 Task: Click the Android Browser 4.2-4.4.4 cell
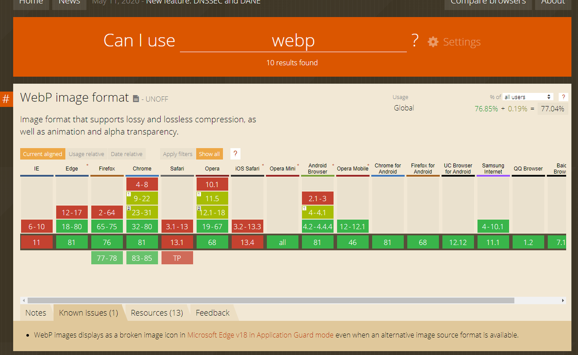(317, 226)
